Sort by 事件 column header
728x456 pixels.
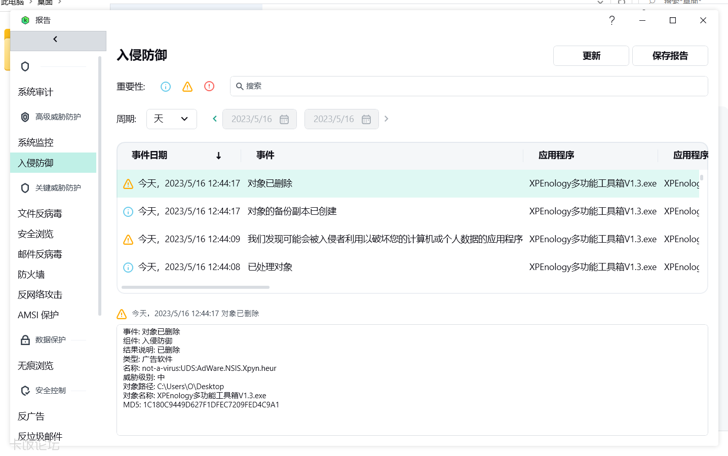click(x=265, y=156)
